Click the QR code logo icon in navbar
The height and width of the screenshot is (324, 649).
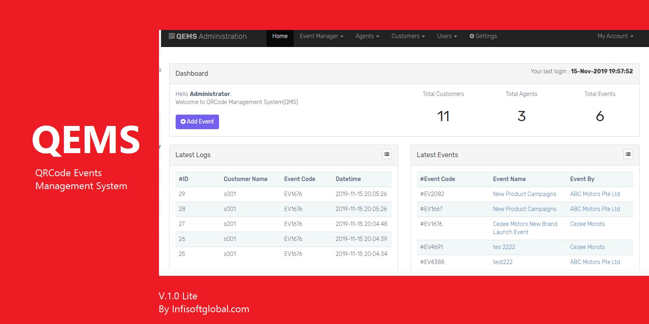[x=172, y=36]
